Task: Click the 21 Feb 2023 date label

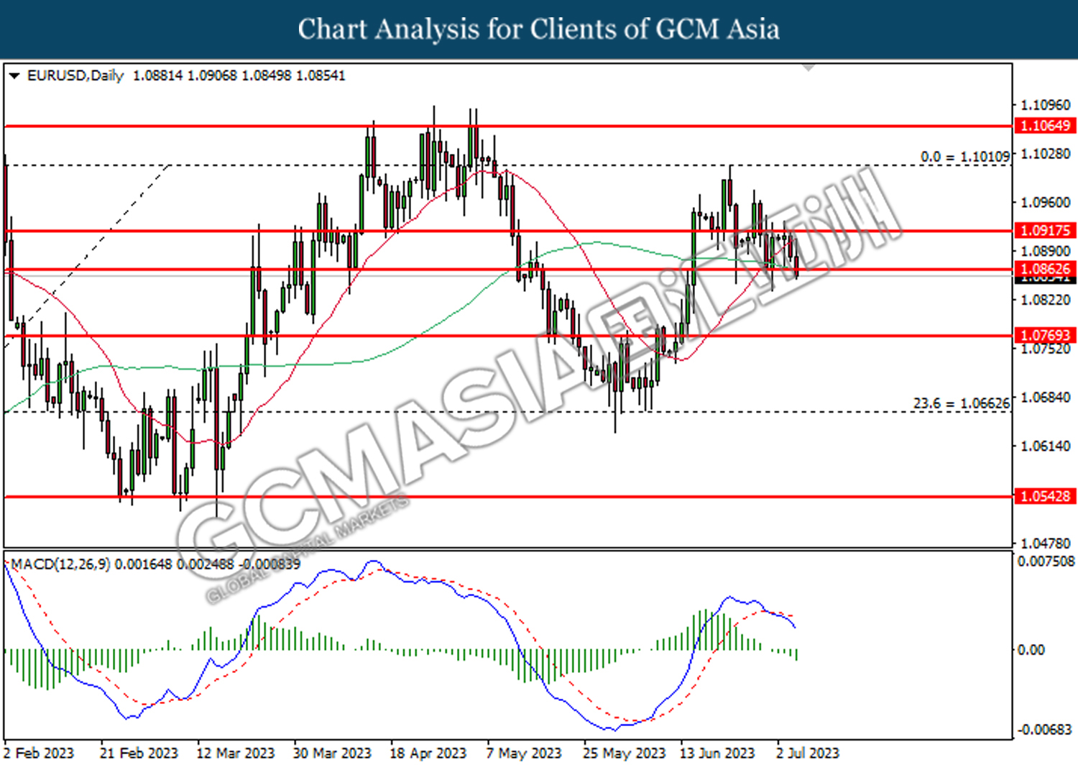Action: coord(139,753)
